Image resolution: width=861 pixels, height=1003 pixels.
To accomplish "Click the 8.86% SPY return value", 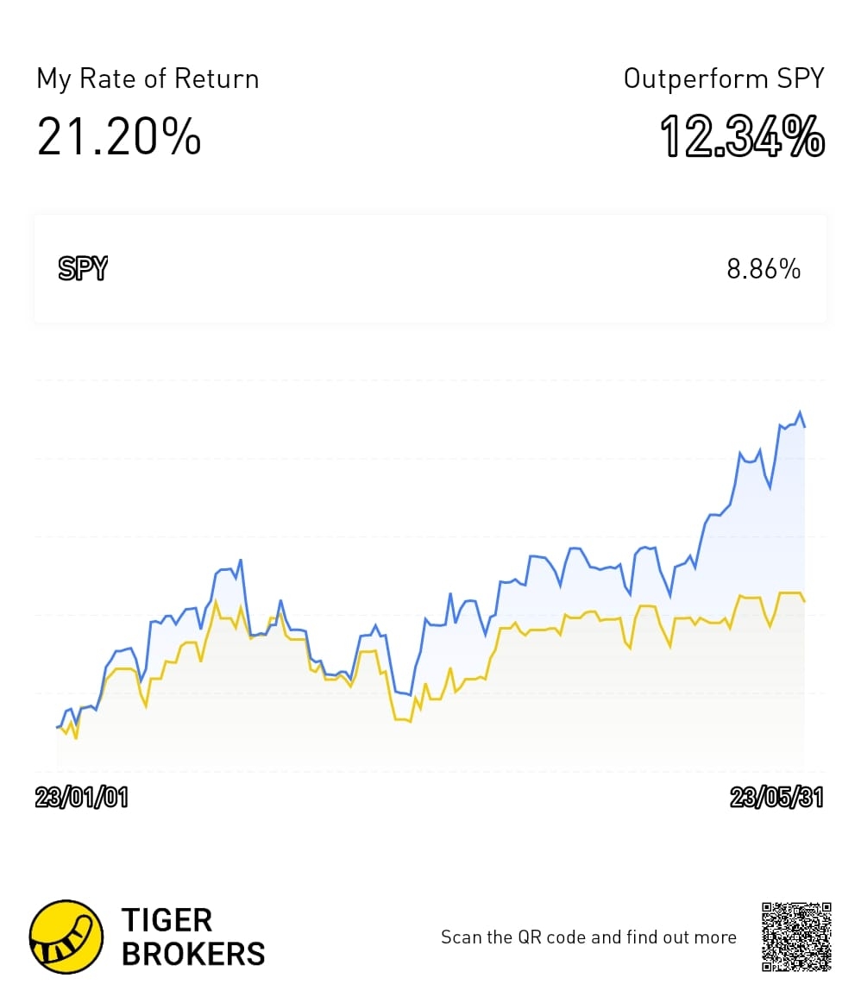I will [764, 269].
